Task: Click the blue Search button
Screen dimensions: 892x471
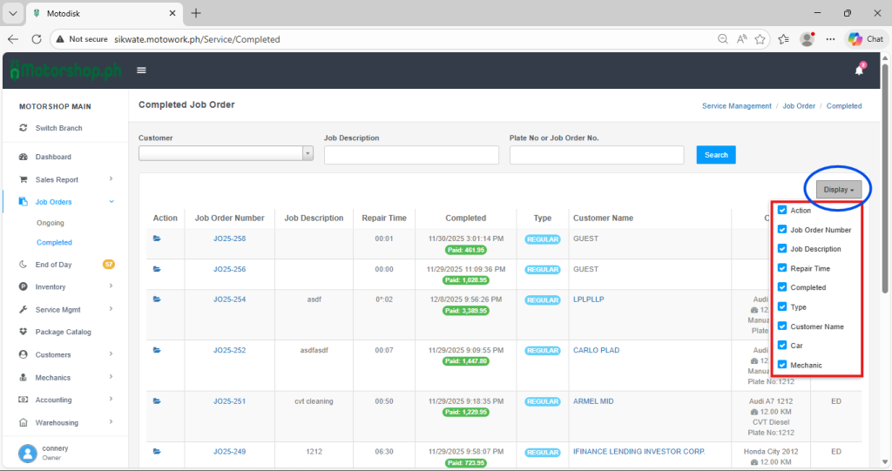Action: click(x=716, y=155)
